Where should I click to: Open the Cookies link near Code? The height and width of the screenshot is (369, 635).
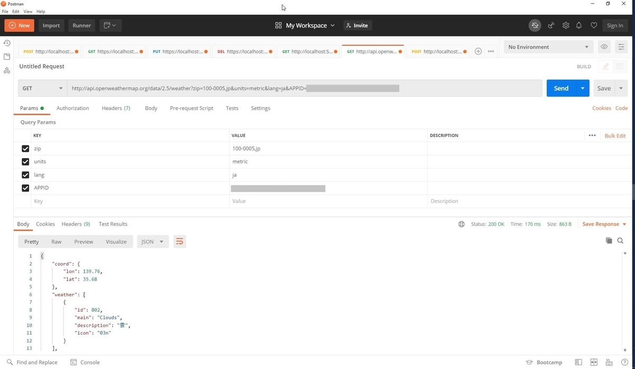tap(602, 108)
